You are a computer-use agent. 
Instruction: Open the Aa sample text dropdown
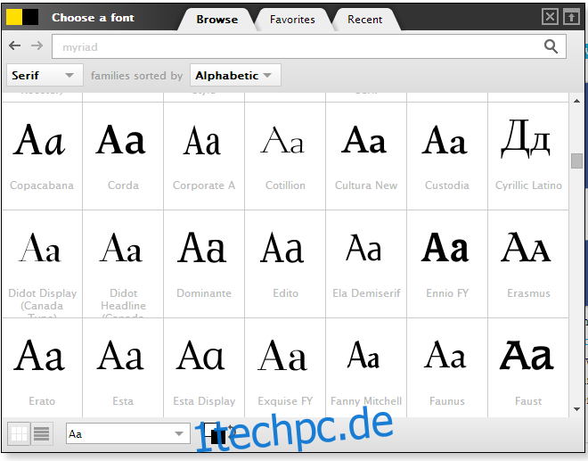click(x=128, y=433)
